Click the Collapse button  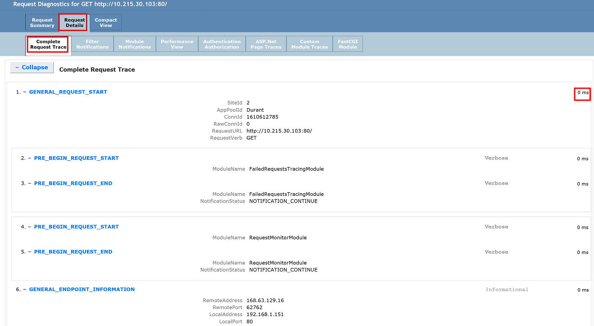pos(32,68)
